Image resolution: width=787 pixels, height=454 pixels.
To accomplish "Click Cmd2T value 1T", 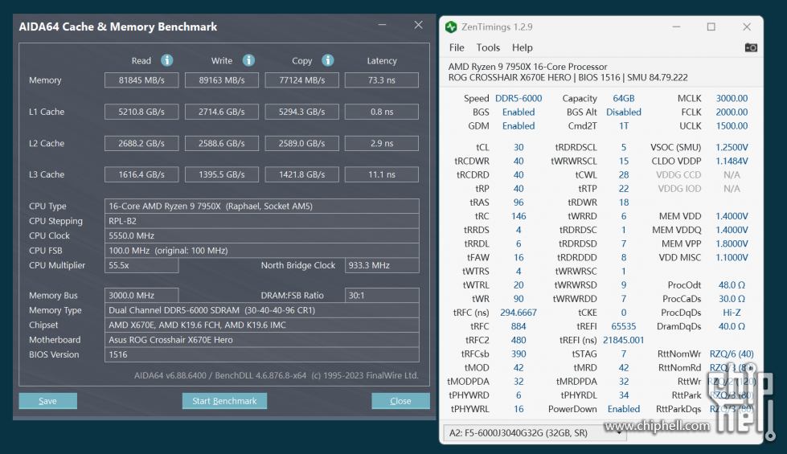I will pyautogui.click(x=623, y=126).
